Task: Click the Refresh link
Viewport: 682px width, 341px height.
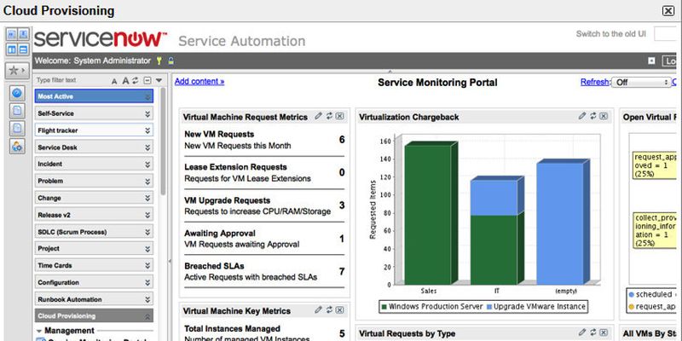Action: tap(595, 82)
